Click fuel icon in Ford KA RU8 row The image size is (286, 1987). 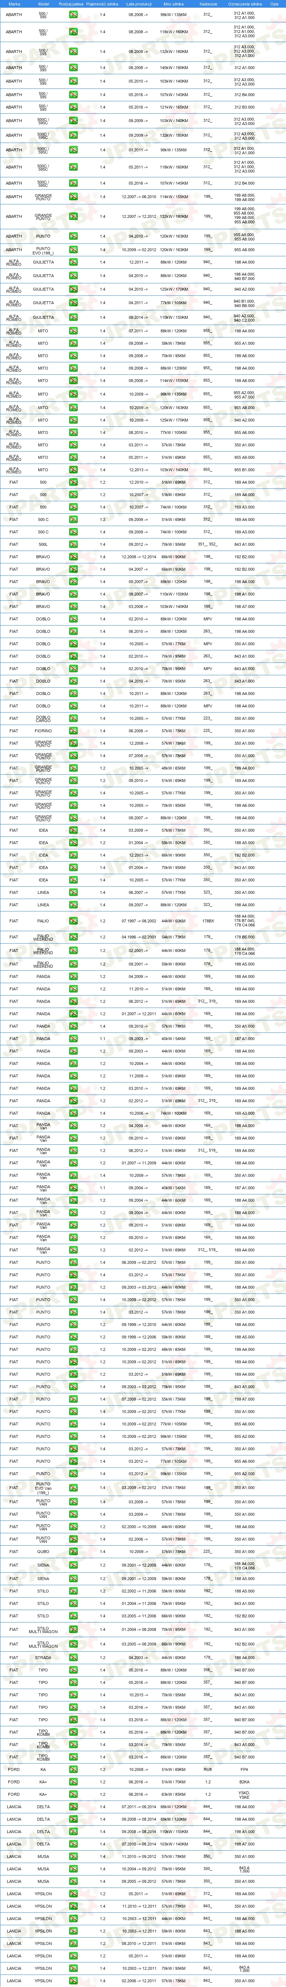(x=73, y=1769)
